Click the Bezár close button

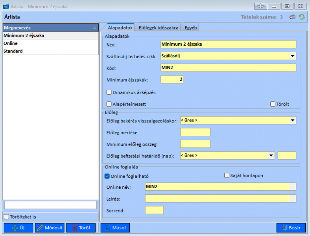[x=291, y=228]
